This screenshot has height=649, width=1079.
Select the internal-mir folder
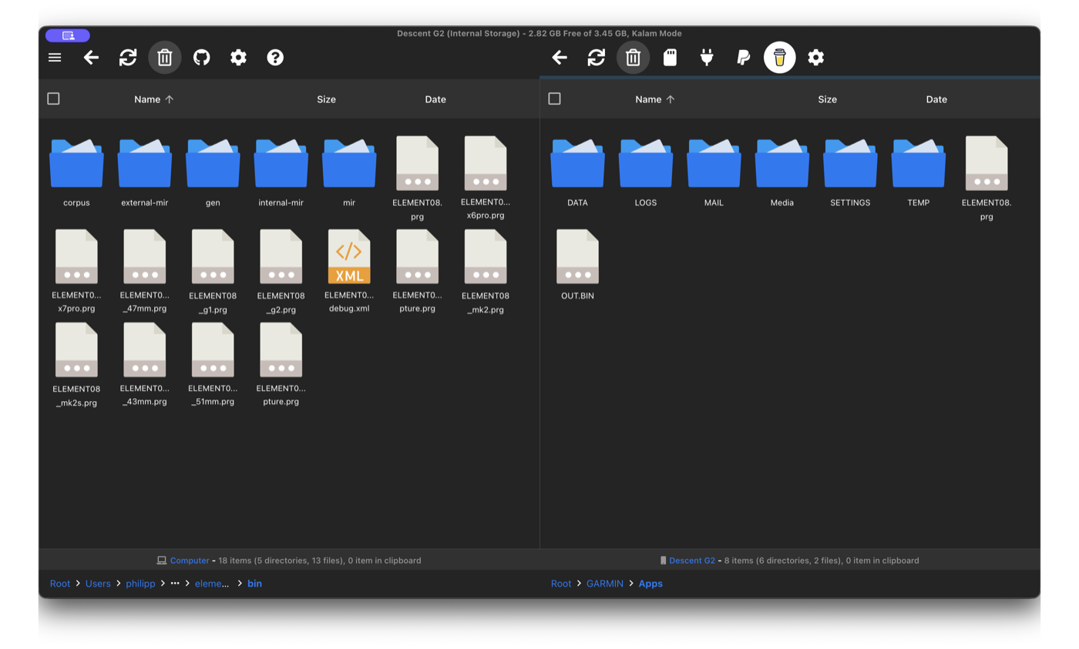(x=281, y=172)
